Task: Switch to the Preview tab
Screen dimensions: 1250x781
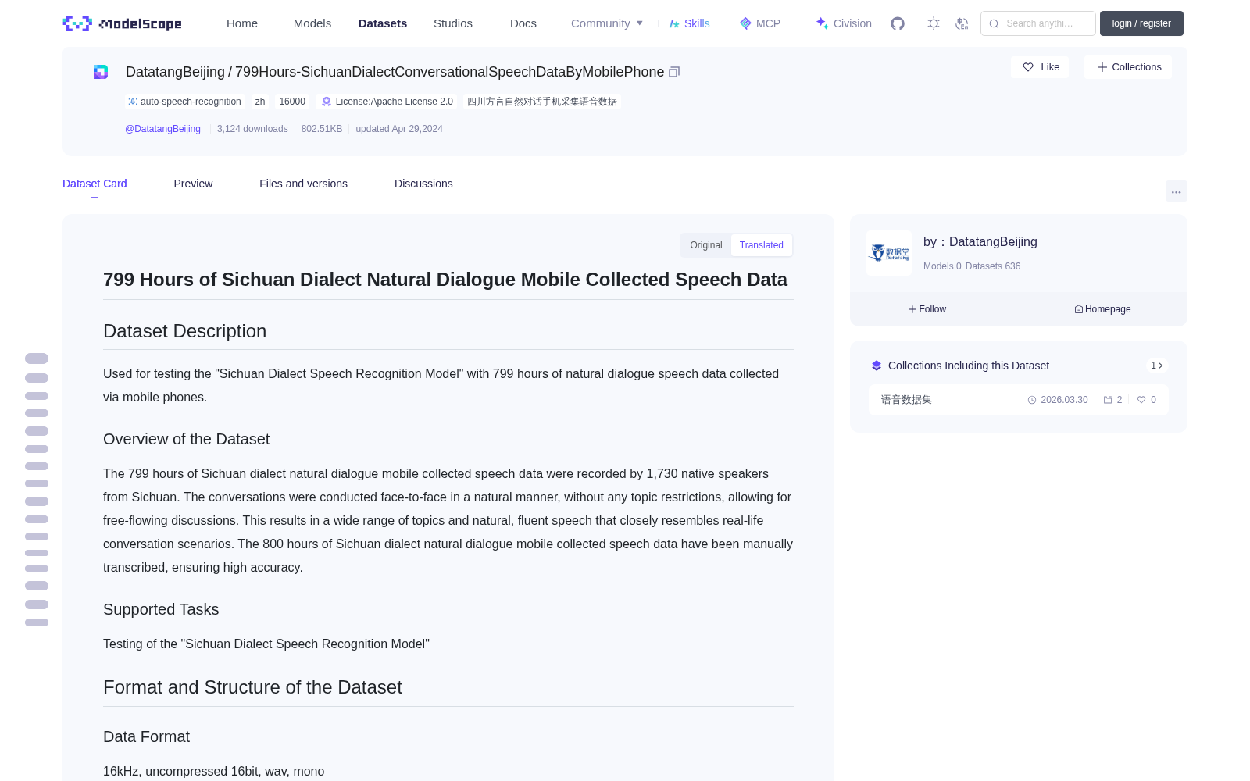Action: (x=193, y=184)
